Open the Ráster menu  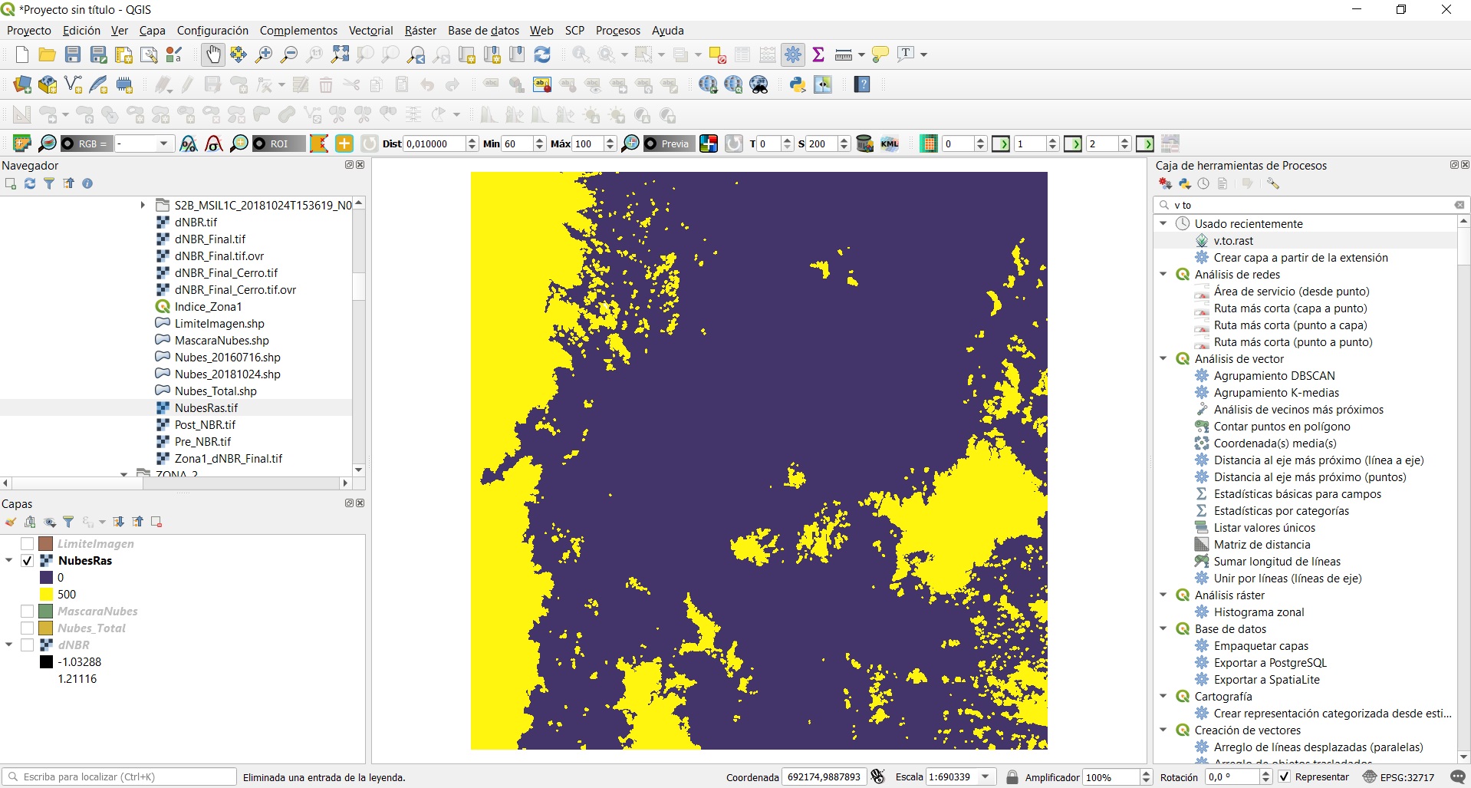420,31
